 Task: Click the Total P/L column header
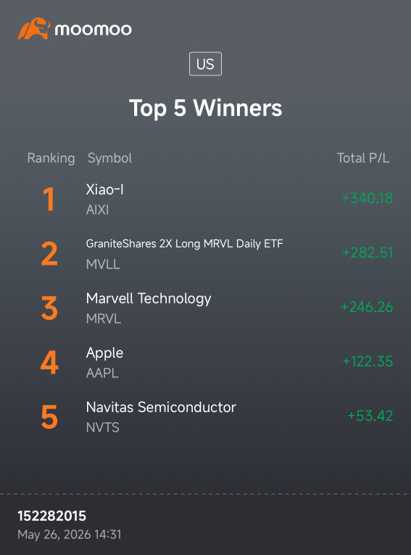(363, 158)
